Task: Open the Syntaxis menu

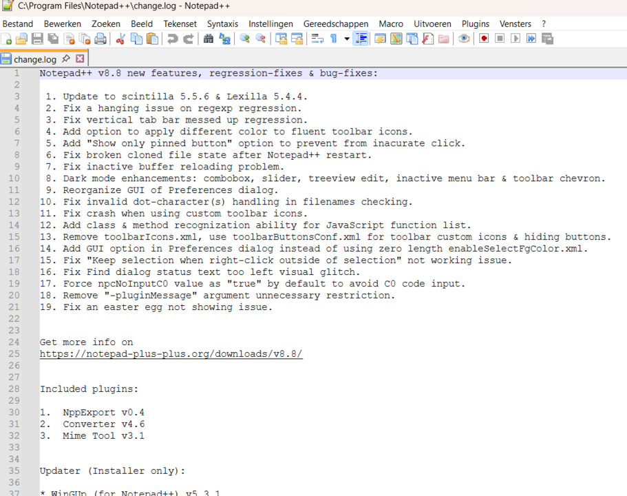Action: [222, 24]
